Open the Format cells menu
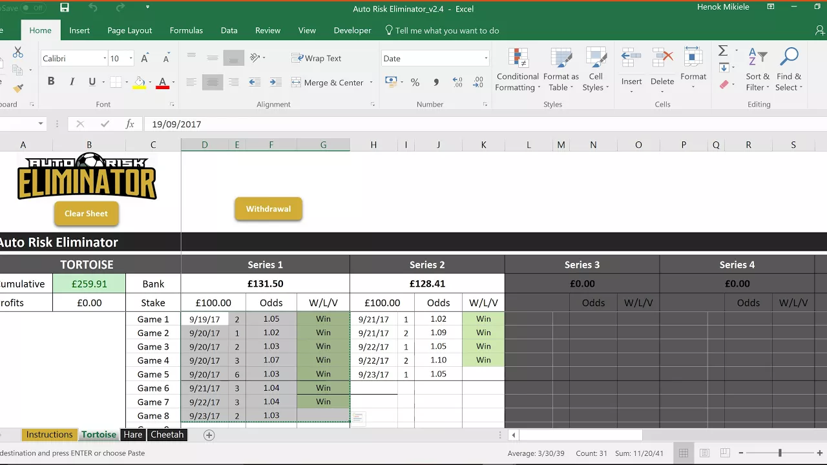The image size is (827, 465). click(693, 68)
